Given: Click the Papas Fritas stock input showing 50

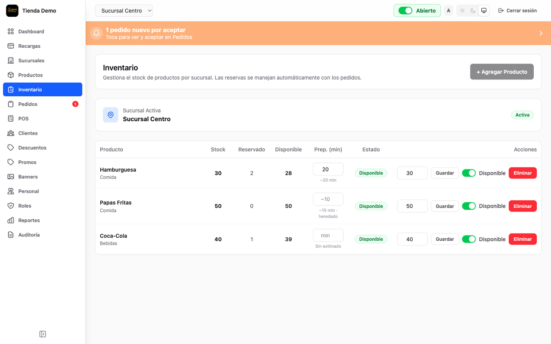Looking at the screenshot, I should (x=412, y=206).
